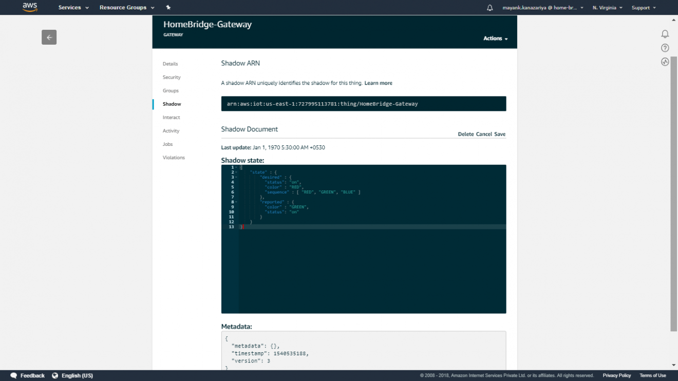Open the right-side notification bell icon
The image size is (678, 381).
(x=665, y=34)
